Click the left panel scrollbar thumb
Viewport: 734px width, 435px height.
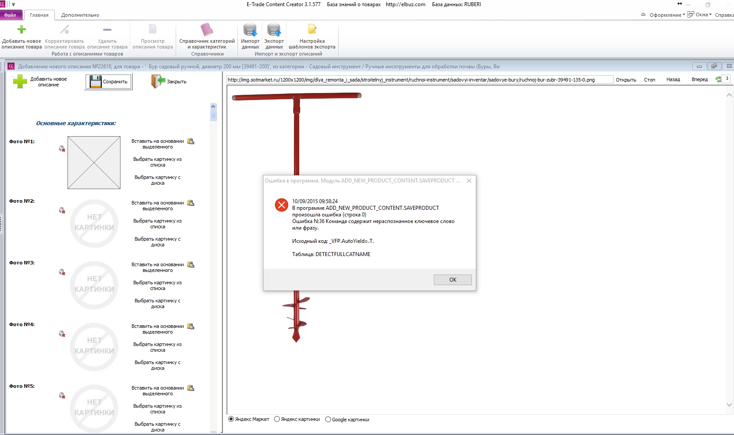coord(214,115)
